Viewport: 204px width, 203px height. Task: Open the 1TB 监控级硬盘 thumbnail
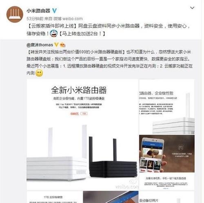54,197
